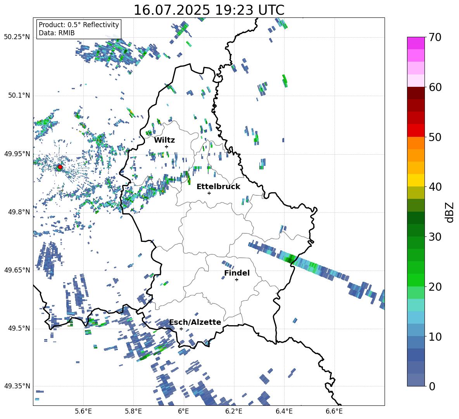Click the Wiltz city label
The width and height of the screenshot is (459, 419).
[164, 140]
